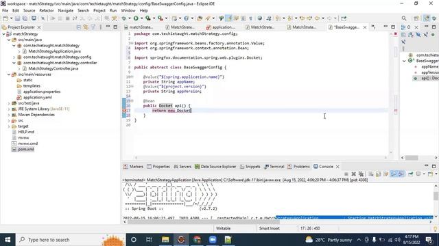Click the Save toolbar icon

(17, 18)
